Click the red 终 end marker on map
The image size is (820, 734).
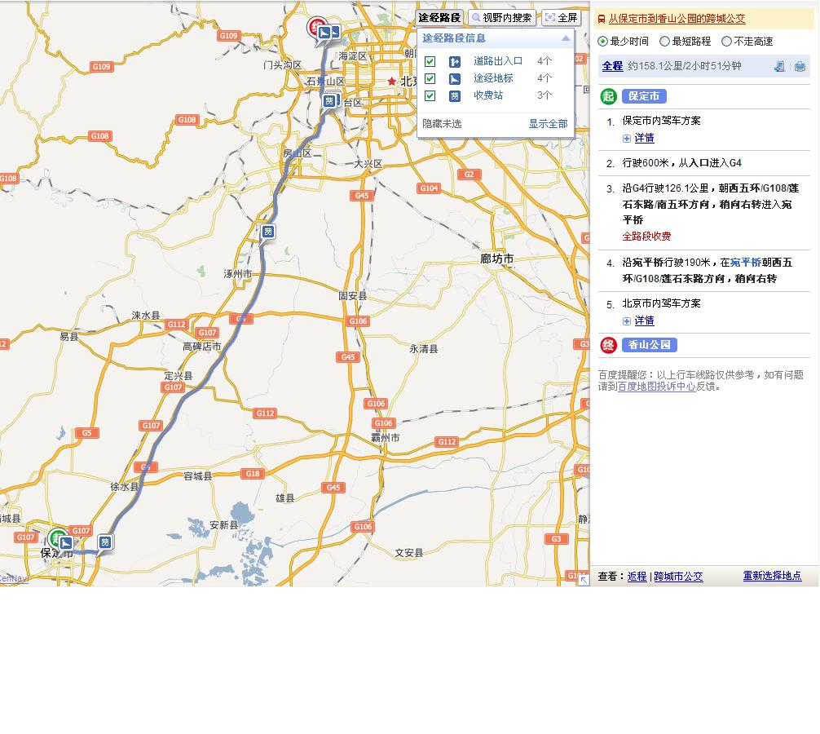pyautogui.click(x=315, y=26)
